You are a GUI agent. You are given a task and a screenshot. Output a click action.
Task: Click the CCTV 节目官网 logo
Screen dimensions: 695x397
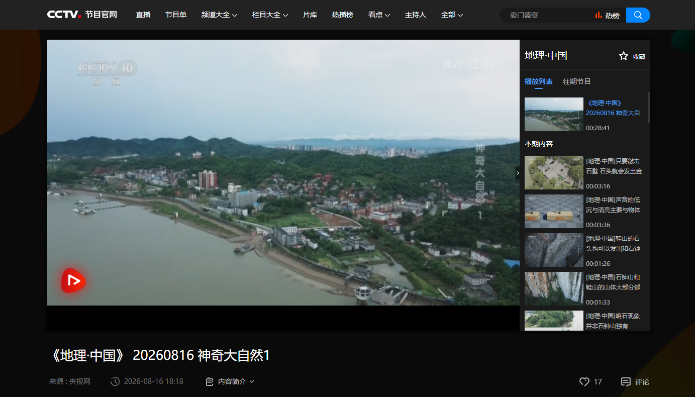coord(82,15)
